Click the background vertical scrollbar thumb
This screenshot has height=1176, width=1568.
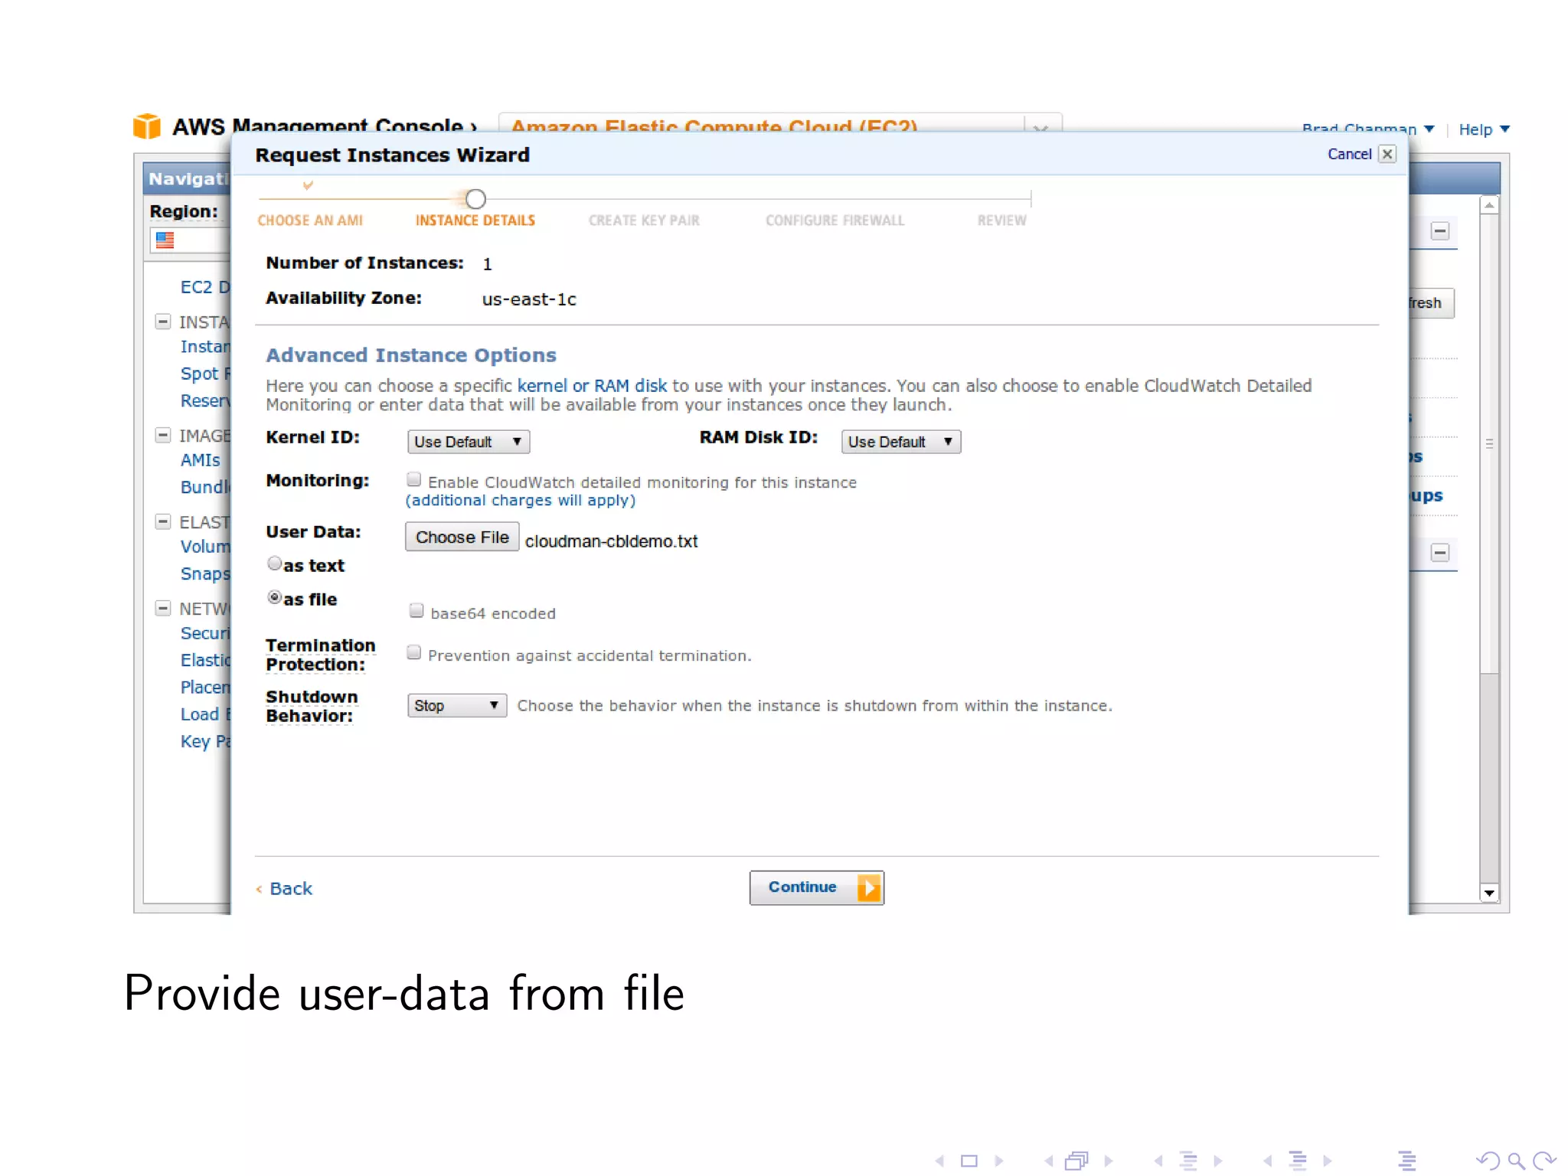1489,444
